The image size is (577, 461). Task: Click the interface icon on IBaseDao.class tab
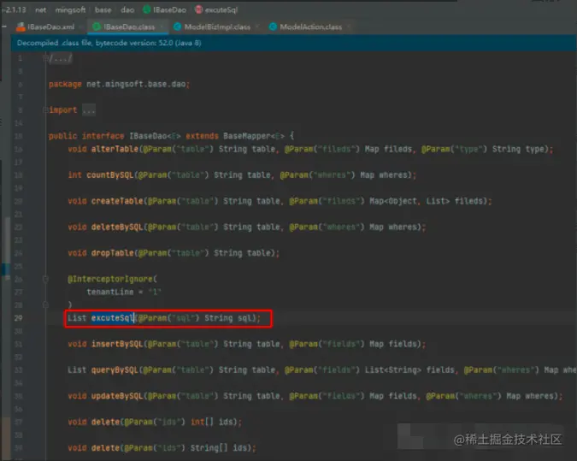click(x=97, y=27)
